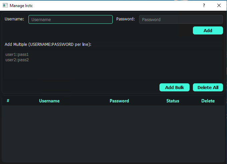Click the # column header
The image size is (227, 164).
[x=8, y=101]
